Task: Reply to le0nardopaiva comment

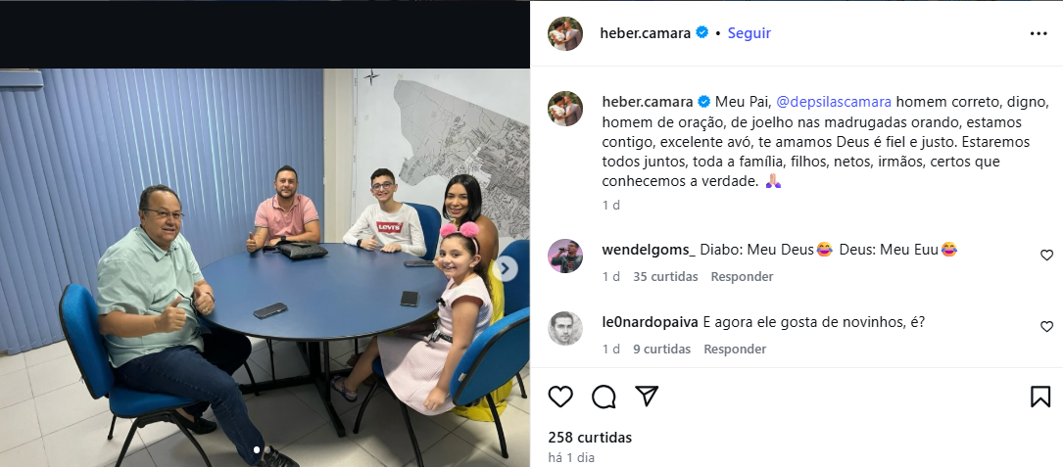Action: pyautogui.click(x=735, y=350)
